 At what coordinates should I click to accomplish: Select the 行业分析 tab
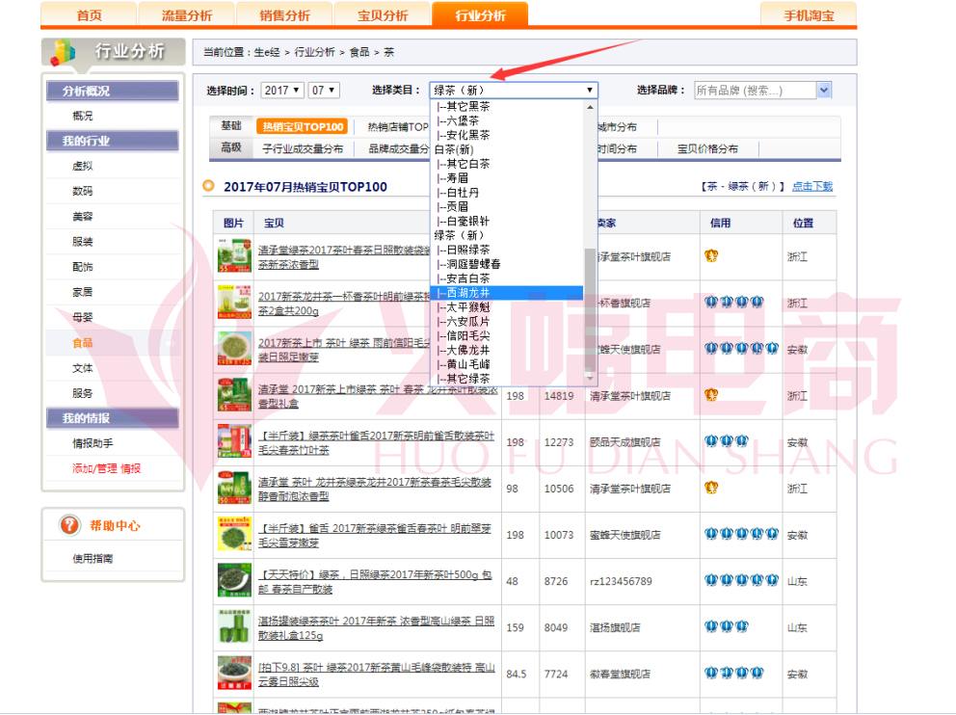click(481, 15)
